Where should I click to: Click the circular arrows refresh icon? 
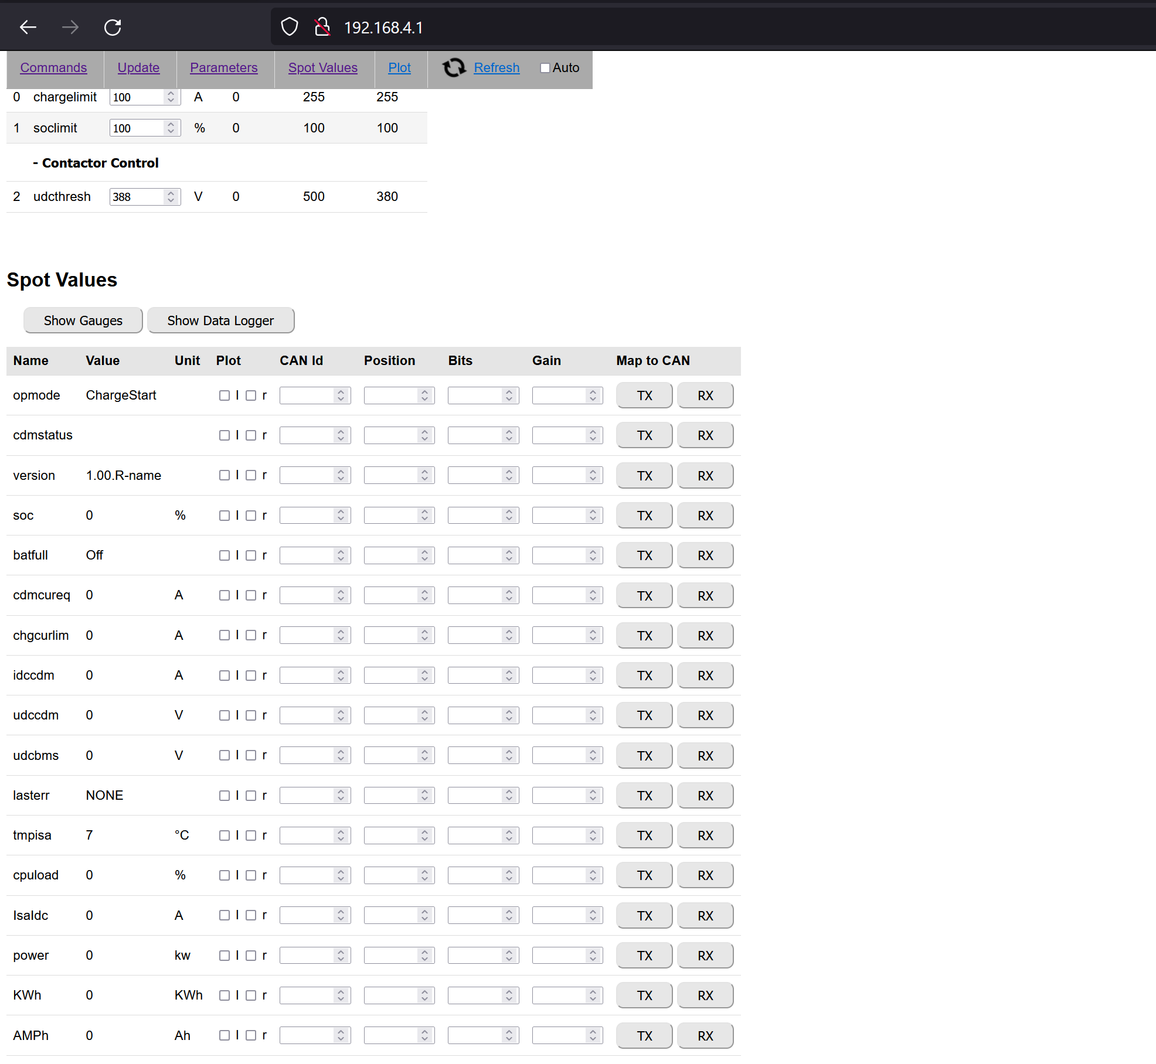(x=454, y=68)
